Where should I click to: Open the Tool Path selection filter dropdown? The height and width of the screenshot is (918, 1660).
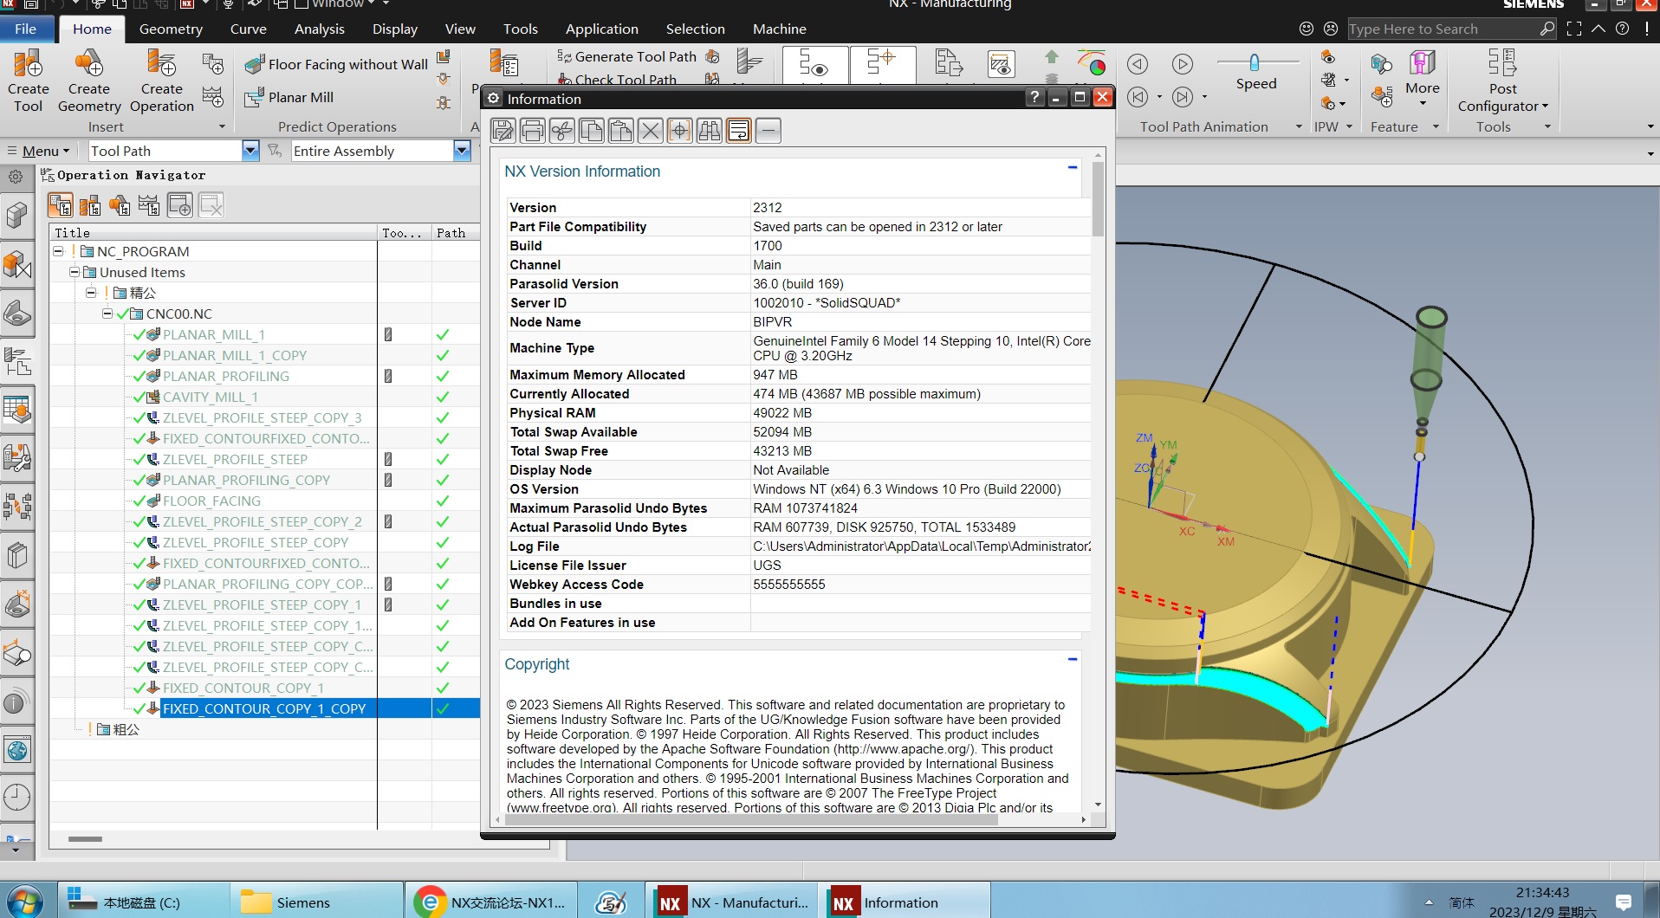250,151
